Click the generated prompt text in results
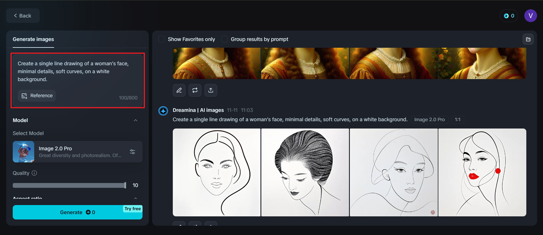543x235 pixels. [290, 120]
